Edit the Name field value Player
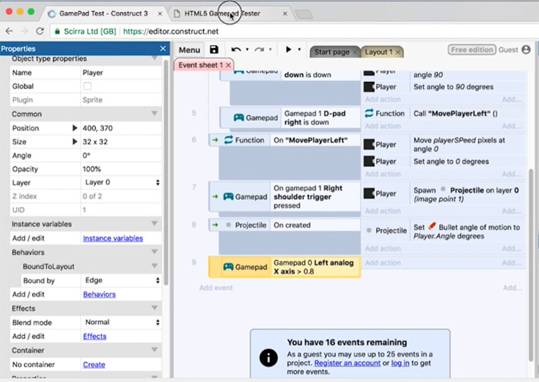This screenshot has width=539, height=382. (121, 73)
